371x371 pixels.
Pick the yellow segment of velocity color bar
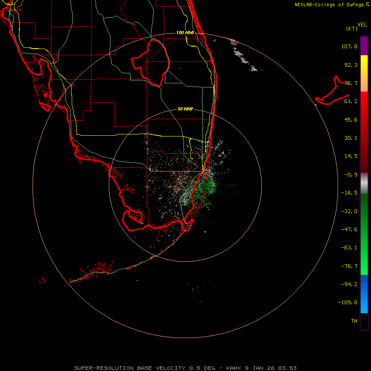pos(364,73)
